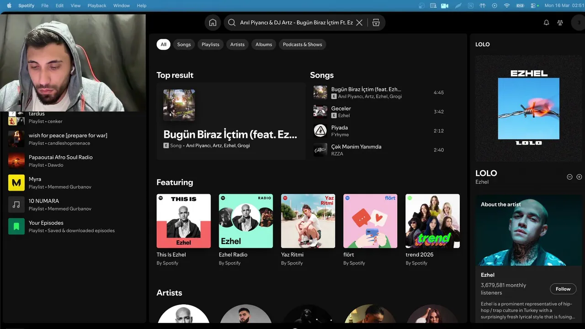The width and height of the screenshot is (585, 329).
Task: Select the All filter chip
Action: (x=163, y=44)
